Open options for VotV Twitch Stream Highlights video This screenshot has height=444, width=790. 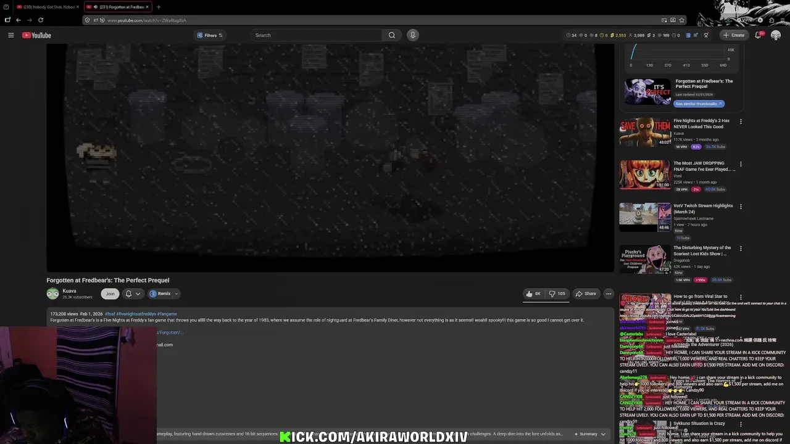click(x=741, y=207)
